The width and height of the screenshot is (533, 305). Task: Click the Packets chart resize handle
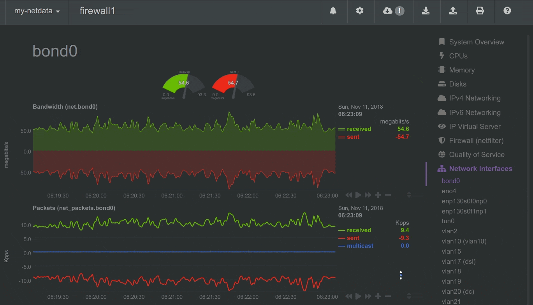tap(409, 296)
